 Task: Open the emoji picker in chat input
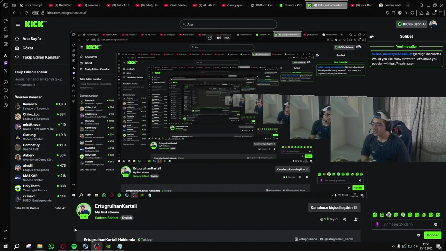tap(436, 224)
